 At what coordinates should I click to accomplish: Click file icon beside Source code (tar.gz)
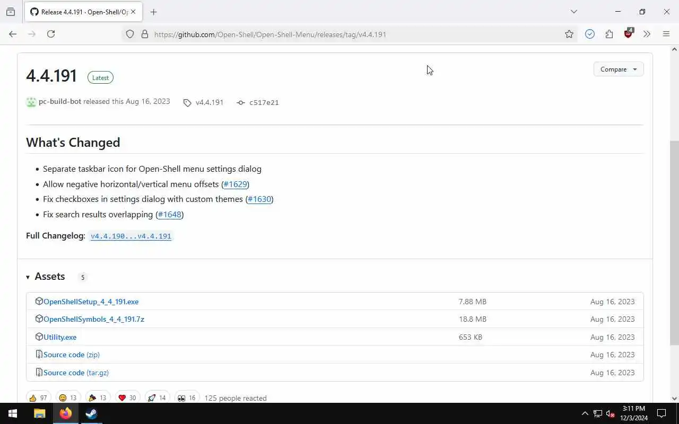pyautogui.click(x=39, y=372)
